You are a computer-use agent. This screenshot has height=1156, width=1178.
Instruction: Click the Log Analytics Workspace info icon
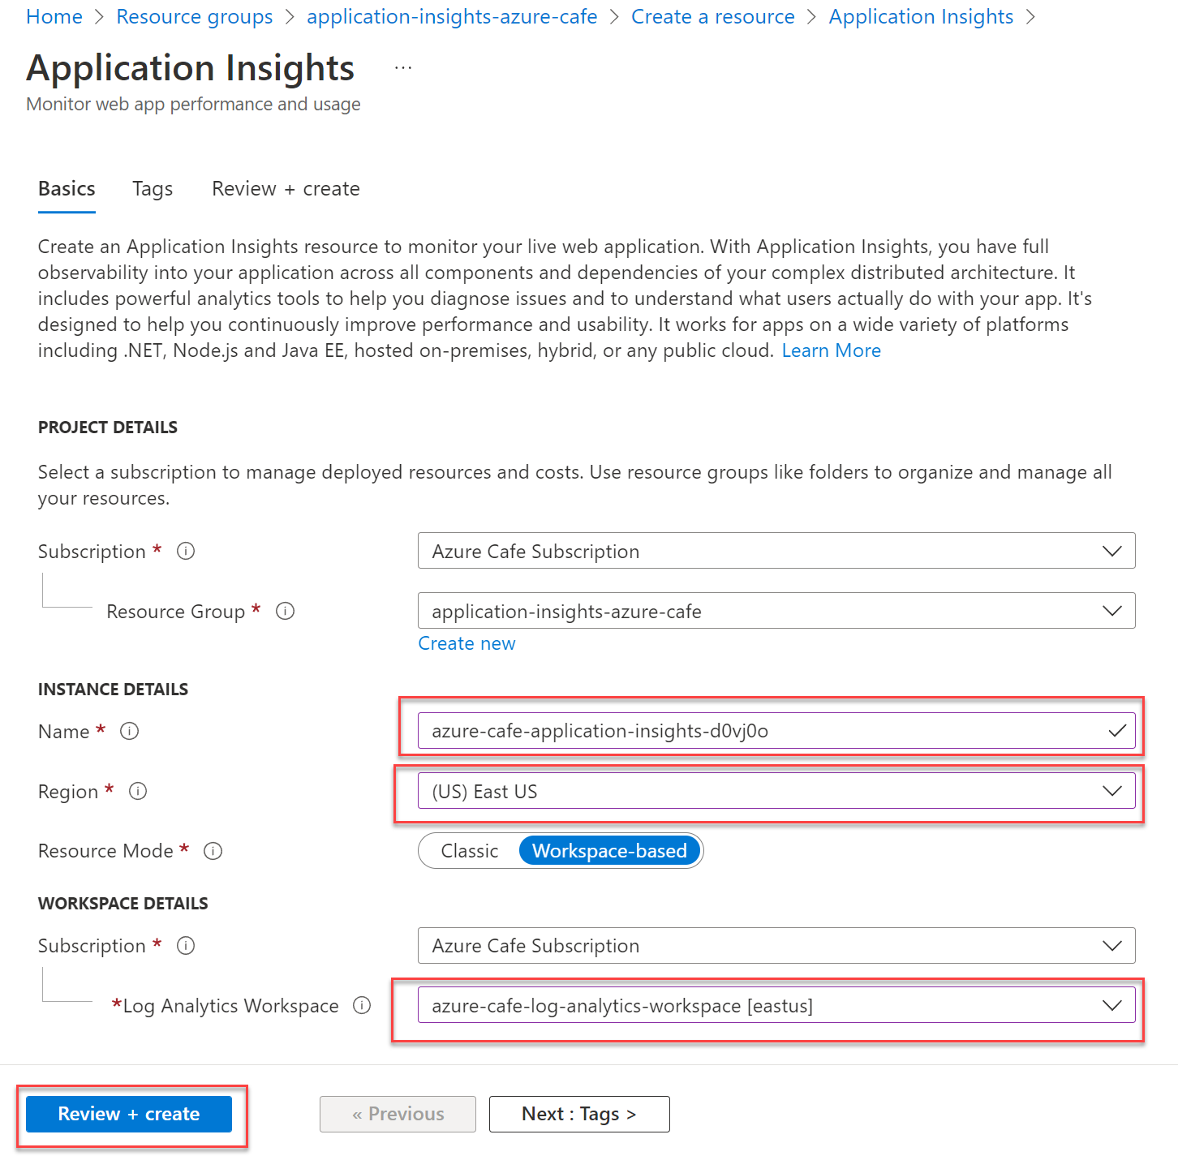pos(362,1006)
